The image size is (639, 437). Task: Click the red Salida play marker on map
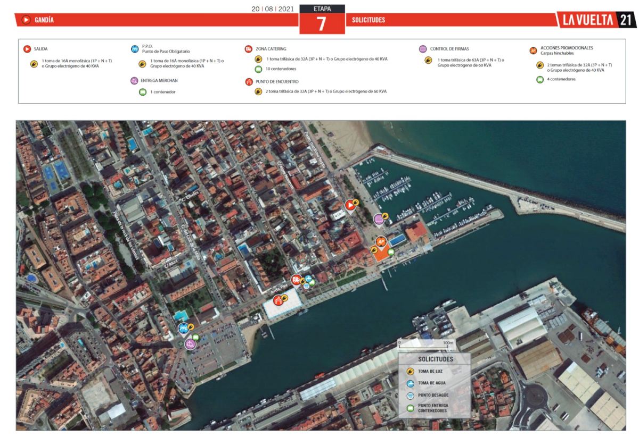tap(350, 204)
